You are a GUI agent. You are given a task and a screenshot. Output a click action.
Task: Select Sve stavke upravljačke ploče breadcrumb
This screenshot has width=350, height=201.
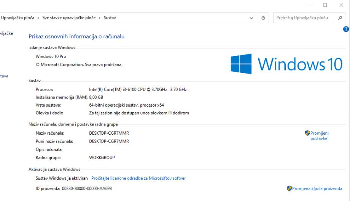pos(69,18)
